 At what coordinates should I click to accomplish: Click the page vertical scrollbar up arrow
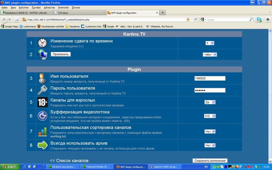(270, 31)
